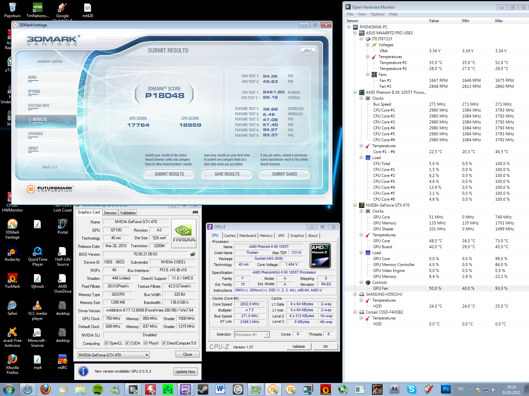This screenshot has width=529, height=396.
Task: Open the Processor #1 selection dropdown in CPU-Z
Action: [252, 335]
